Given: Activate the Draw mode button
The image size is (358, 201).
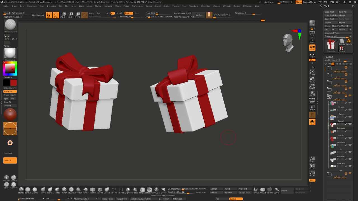Looking at the screenshot, I should coord(56,15).
